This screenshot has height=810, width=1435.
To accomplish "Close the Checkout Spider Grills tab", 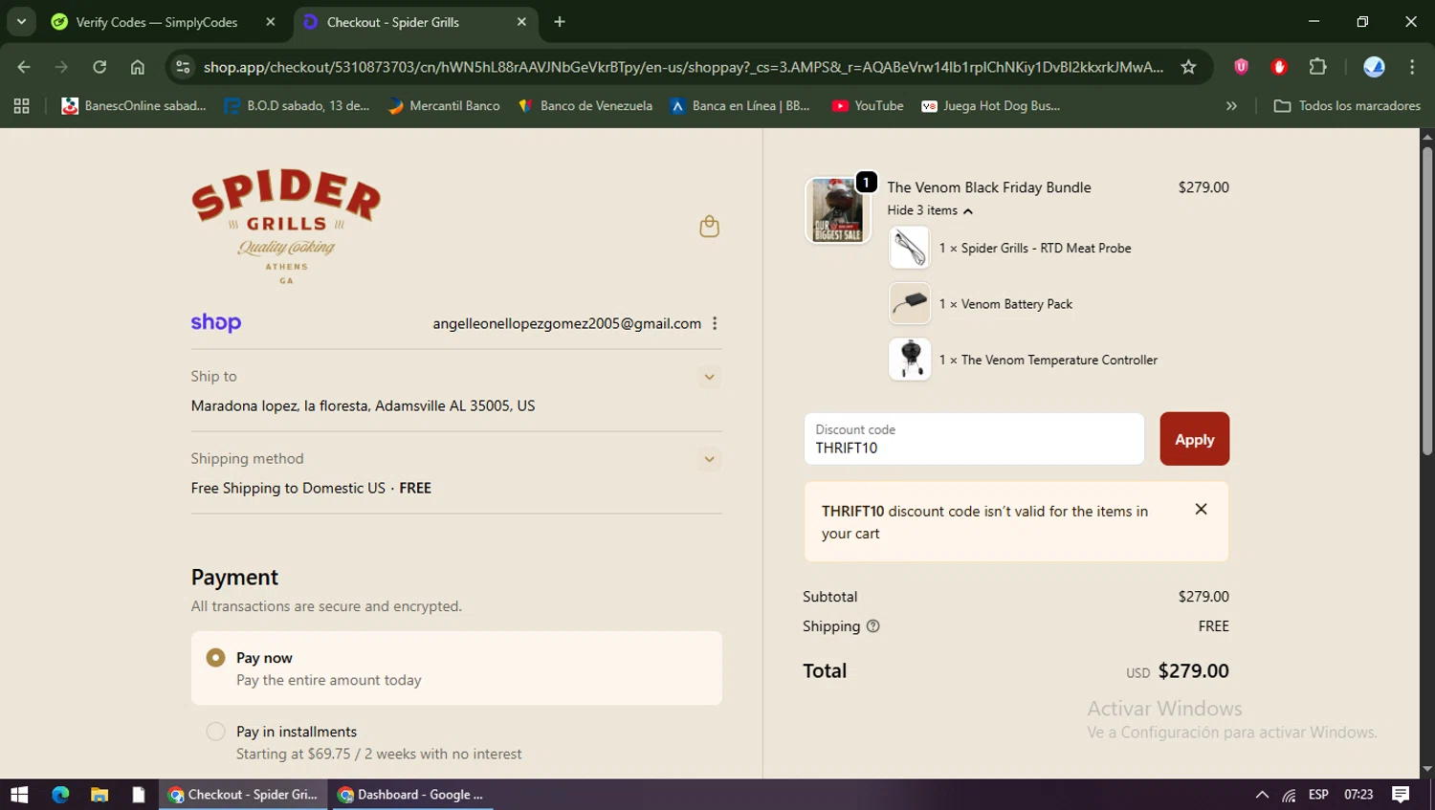I will coord(521,22).
